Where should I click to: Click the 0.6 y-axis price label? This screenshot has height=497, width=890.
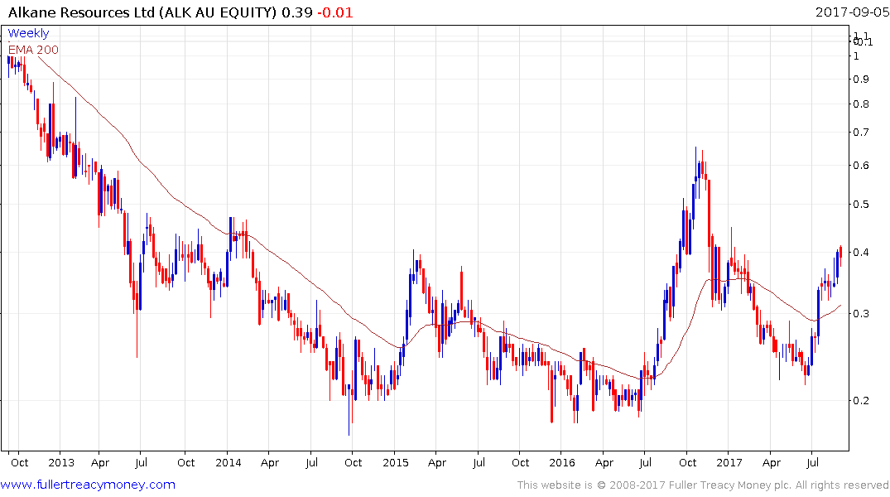coord(861,166)
